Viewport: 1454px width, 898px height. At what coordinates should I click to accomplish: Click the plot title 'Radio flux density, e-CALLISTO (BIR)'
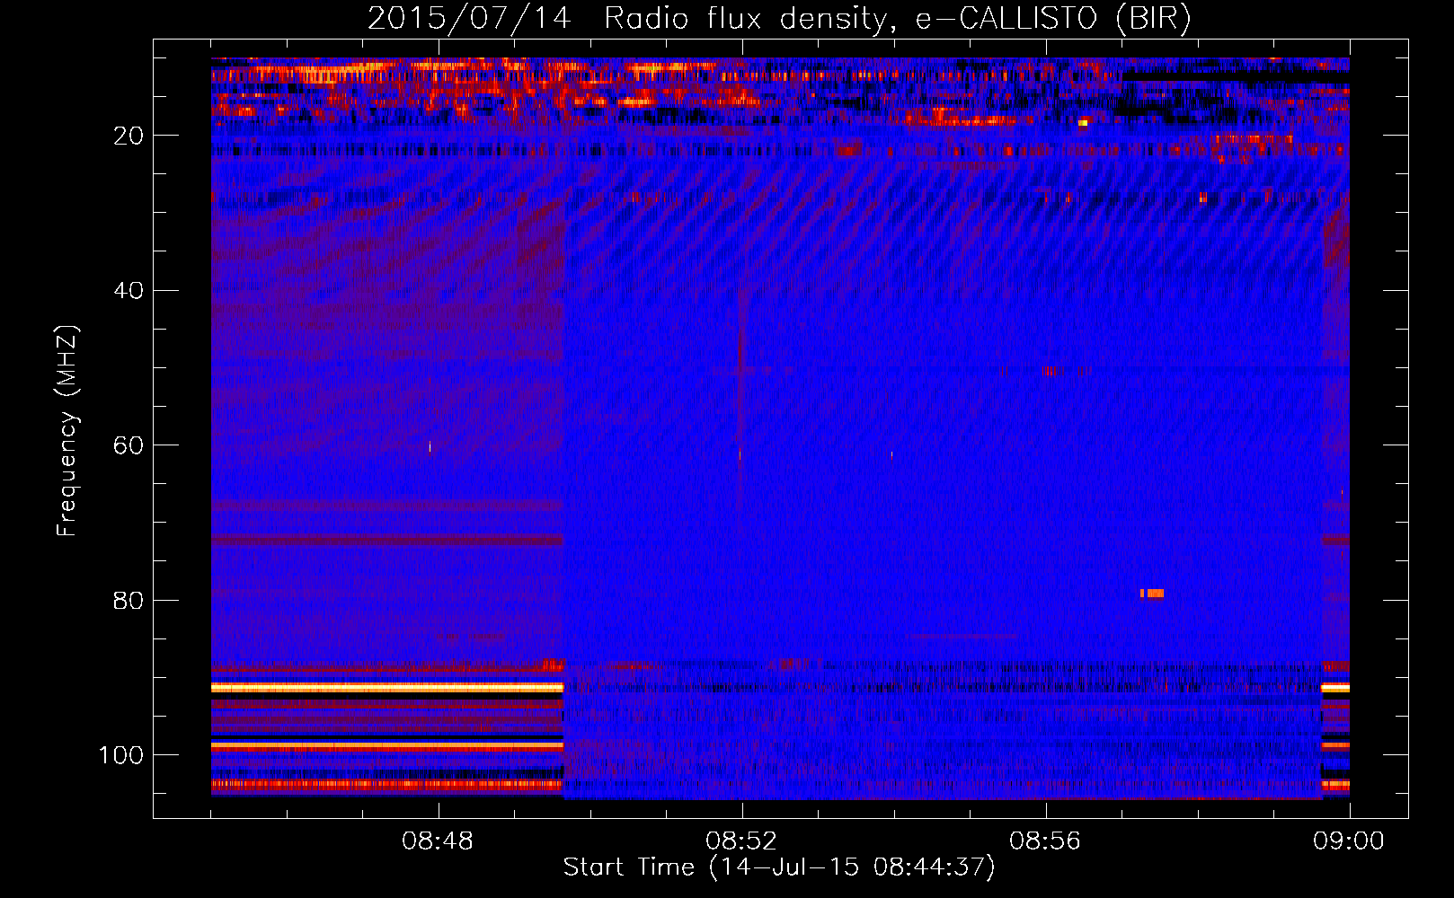point(897,19)
